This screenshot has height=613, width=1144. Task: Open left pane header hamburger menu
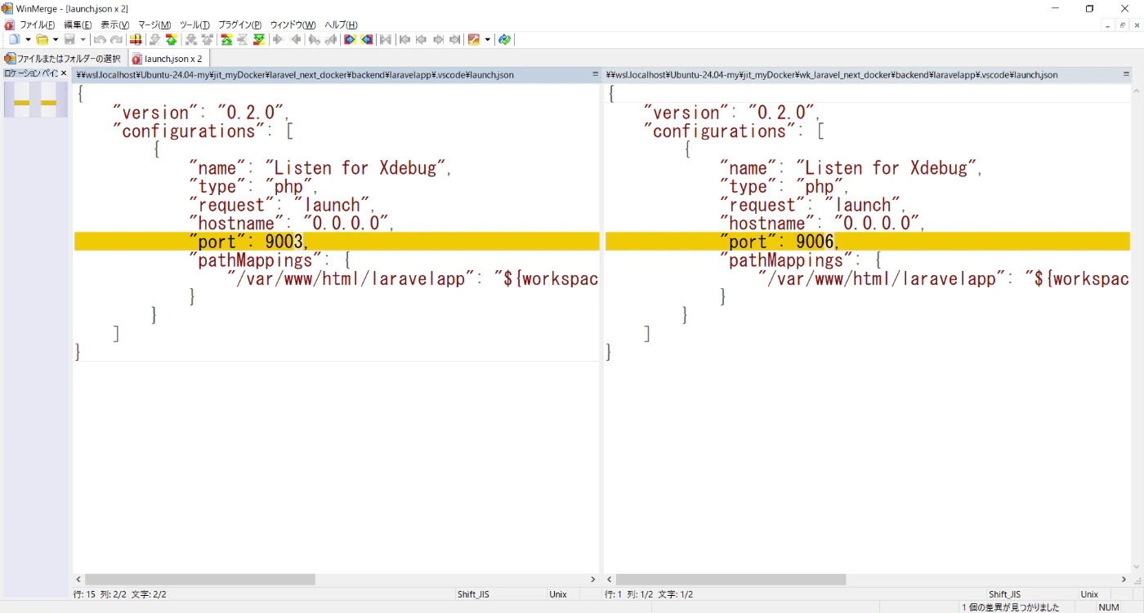[596, 74]
